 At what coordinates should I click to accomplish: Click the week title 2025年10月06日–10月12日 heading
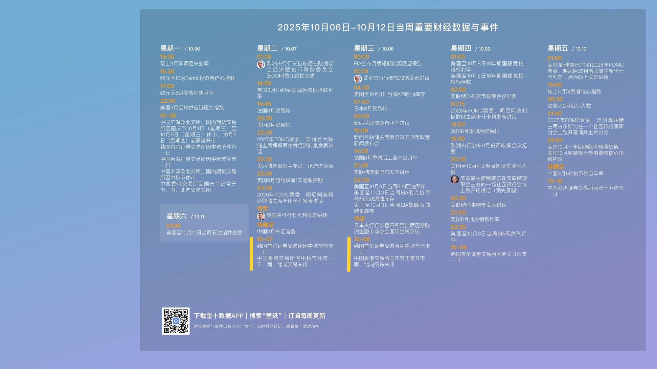click(388, 27)
